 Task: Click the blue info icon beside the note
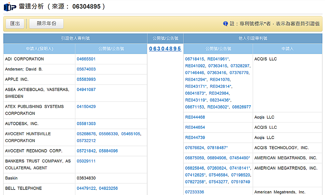point(225,24)
